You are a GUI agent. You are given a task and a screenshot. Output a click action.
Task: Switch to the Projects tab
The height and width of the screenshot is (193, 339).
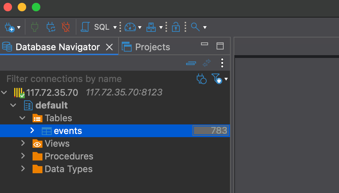146,47
